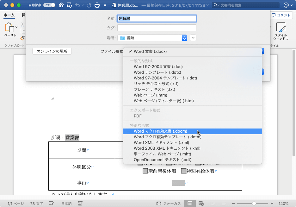Click the zoom in plus button
The width and height of the screenshot is (296, 207).
272,204
